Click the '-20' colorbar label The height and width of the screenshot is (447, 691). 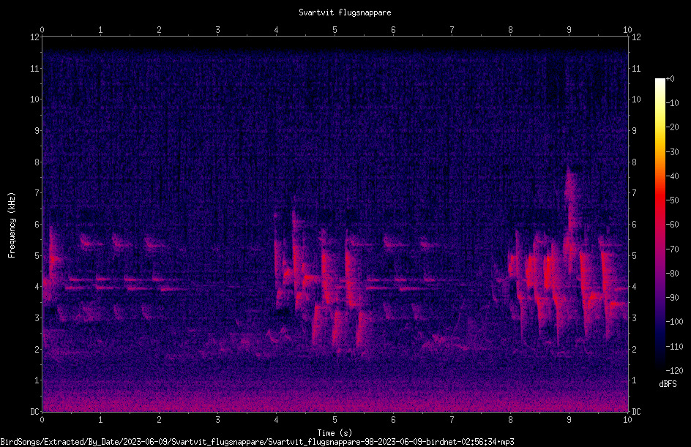(672, 127)
